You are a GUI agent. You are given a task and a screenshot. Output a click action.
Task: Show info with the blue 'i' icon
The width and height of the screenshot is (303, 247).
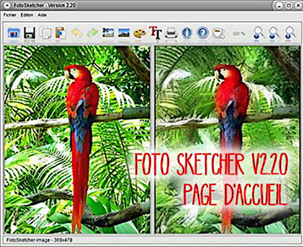pyautogui.click(x=187, y=33)
